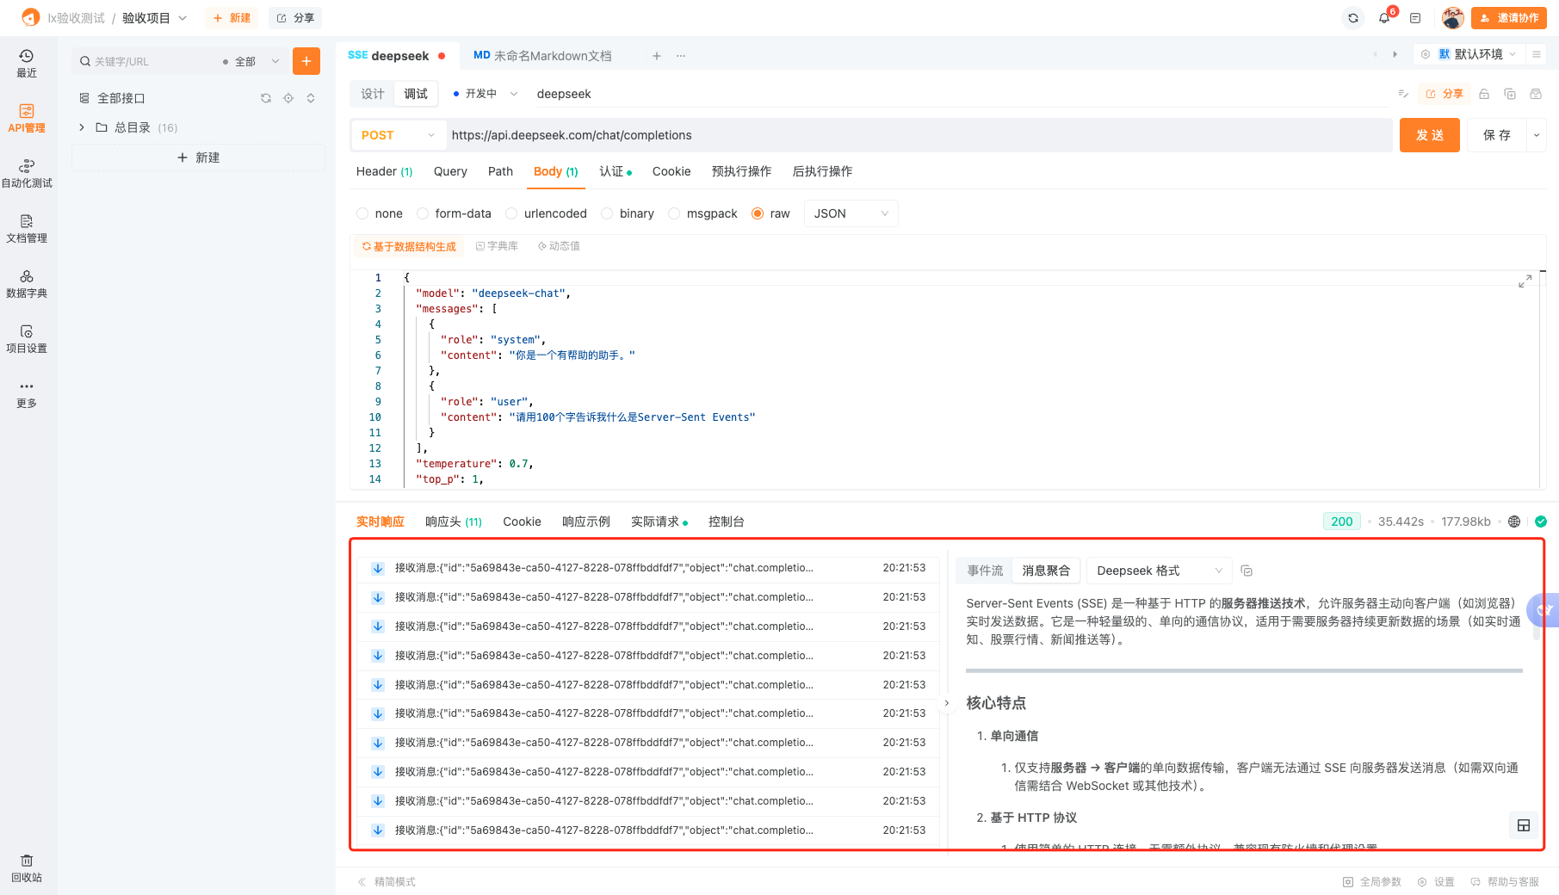Viewport: 1559px width, 895px height.
Task: Click the 邀请协作 button
Action: click(1509, 18)
